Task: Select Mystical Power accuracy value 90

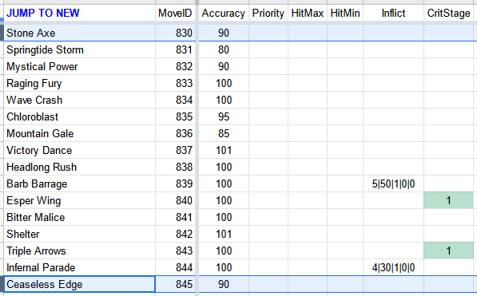Action: coord(224,66)
